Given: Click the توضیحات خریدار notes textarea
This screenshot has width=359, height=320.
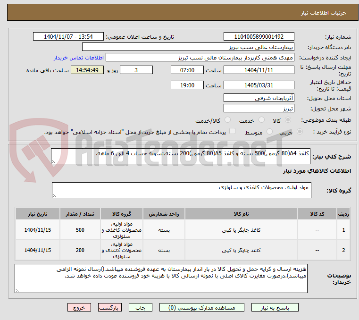Looking at the screenshot, I should 161,278.
